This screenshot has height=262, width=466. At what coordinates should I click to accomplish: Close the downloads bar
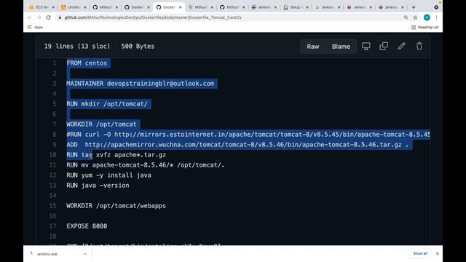coord(437,254)
